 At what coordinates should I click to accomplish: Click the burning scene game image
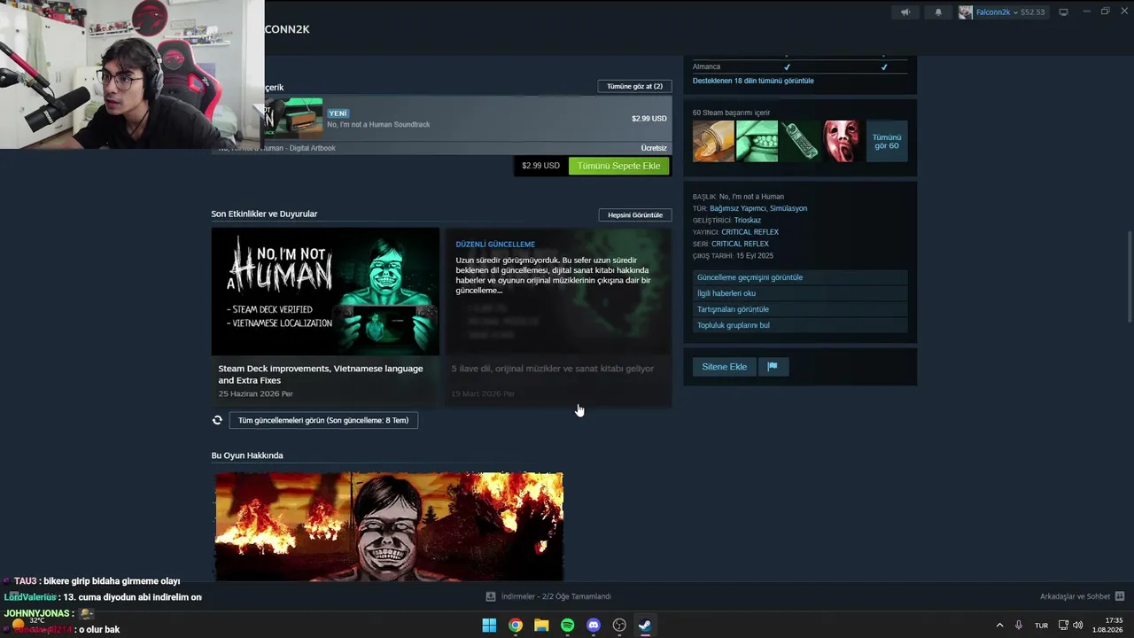pos(389,526)
